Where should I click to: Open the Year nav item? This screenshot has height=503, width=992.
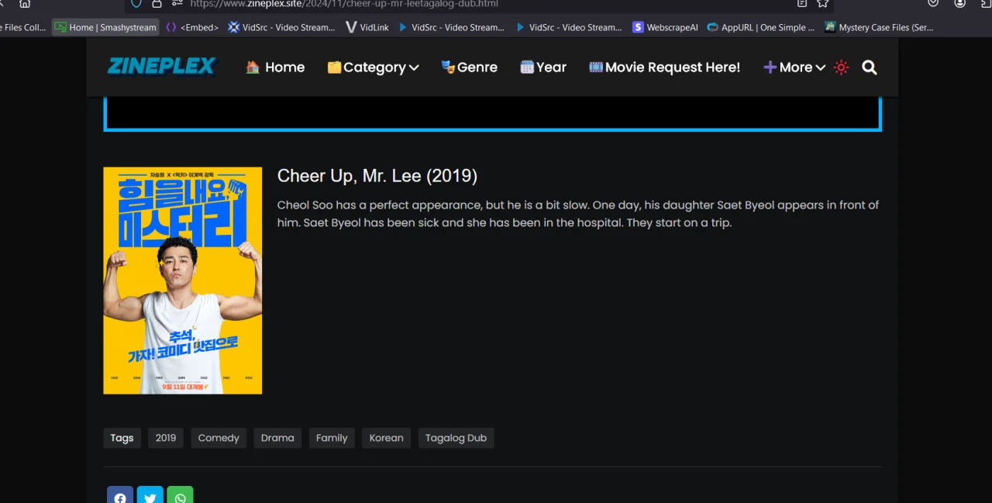click(542, 67)
